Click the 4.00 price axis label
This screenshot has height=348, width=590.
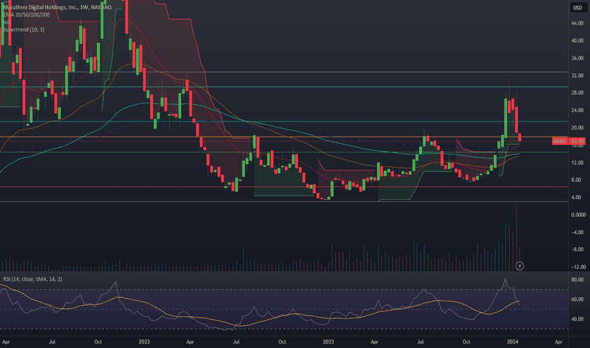576,197
